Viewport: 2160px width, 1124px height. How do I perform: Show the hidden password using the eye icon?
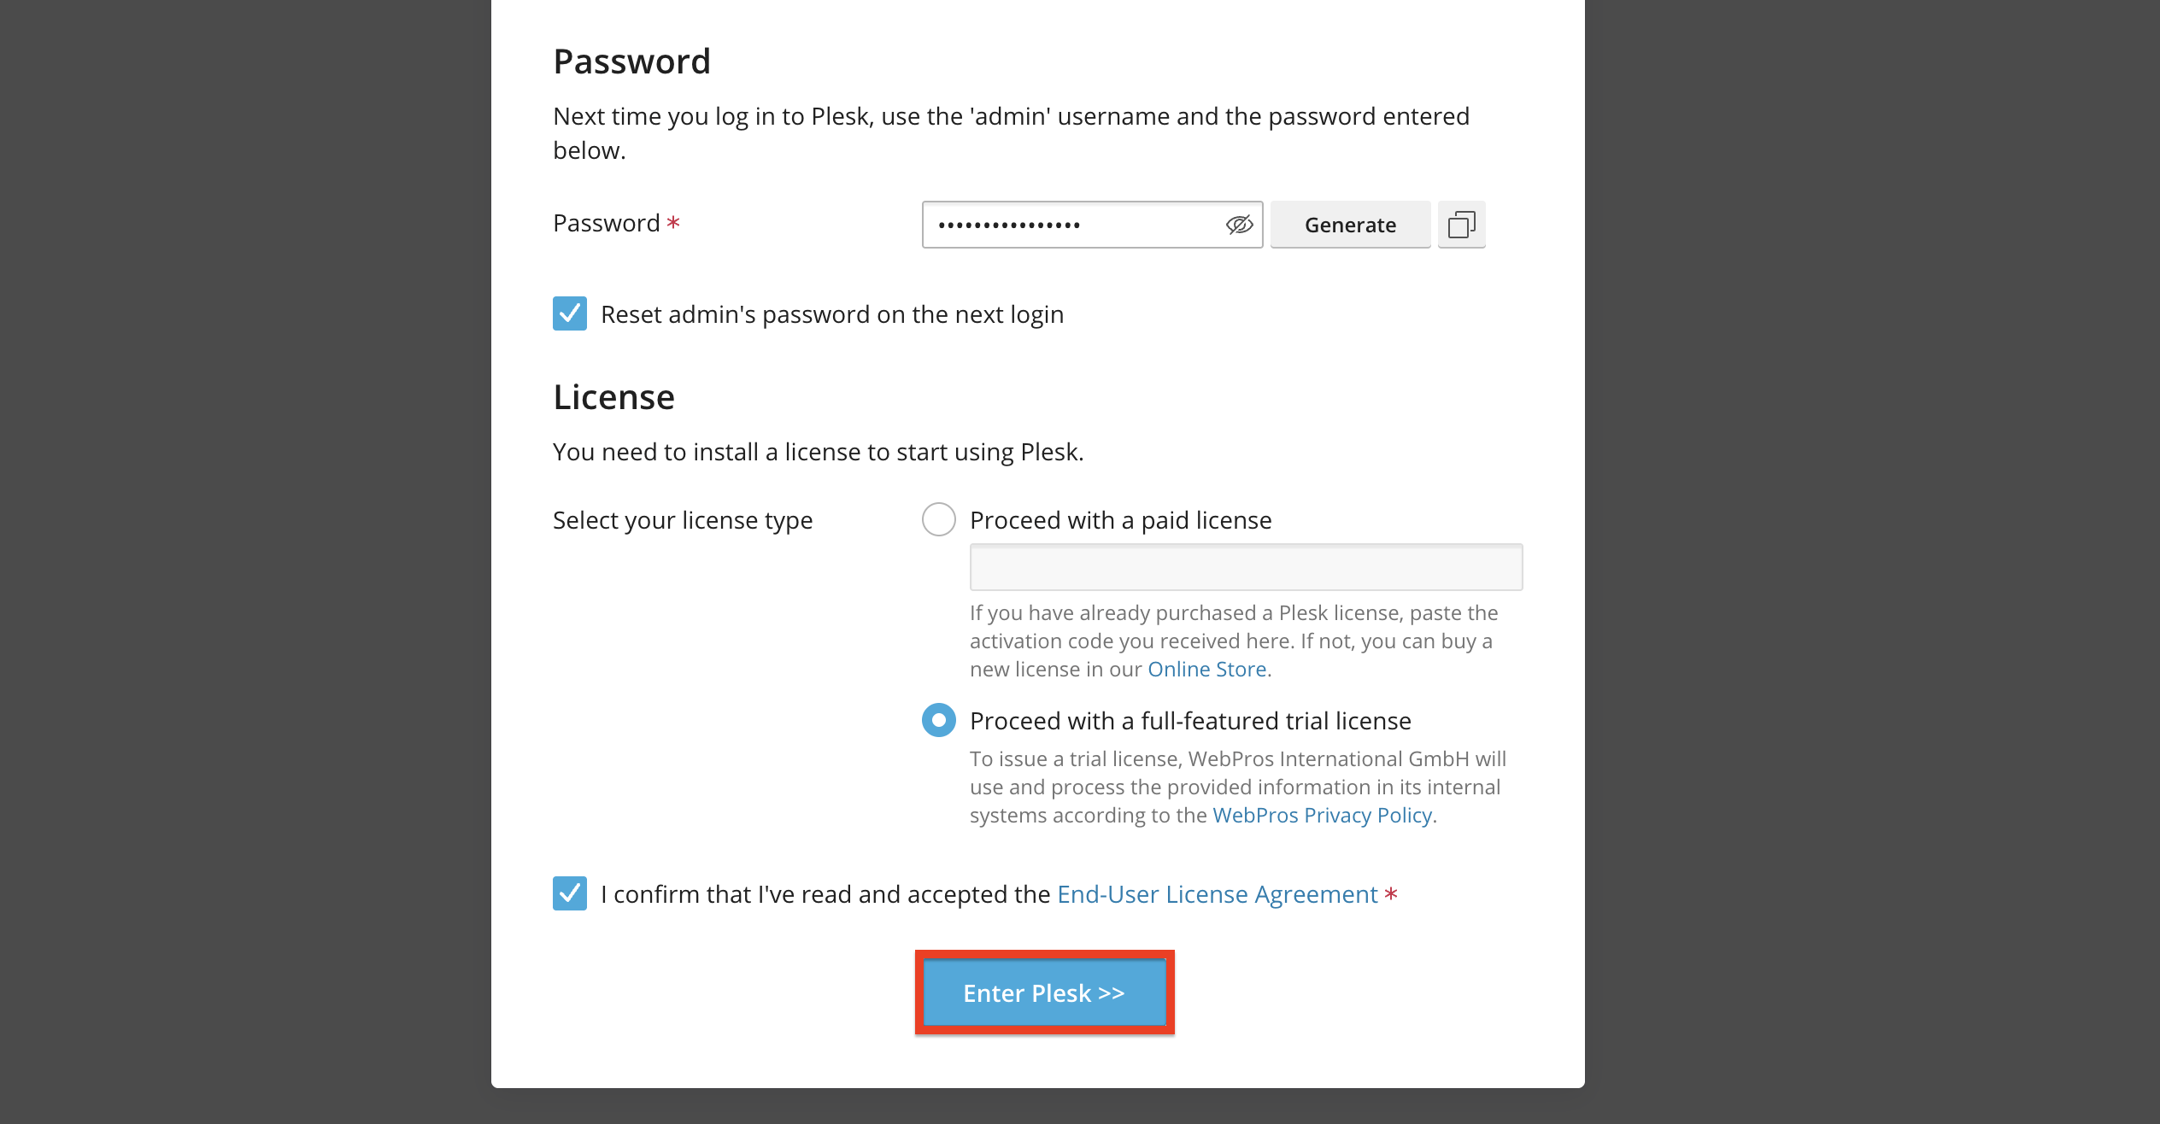pyautogui.click(x=1239, y=225)
